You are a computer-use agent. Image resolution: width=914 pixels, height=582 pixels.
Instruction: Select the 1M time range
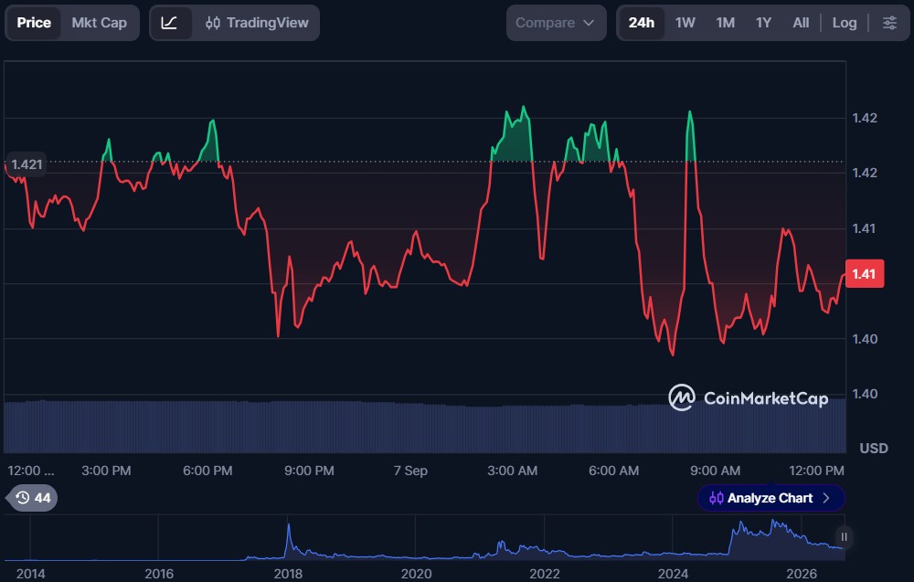(725, 23)
